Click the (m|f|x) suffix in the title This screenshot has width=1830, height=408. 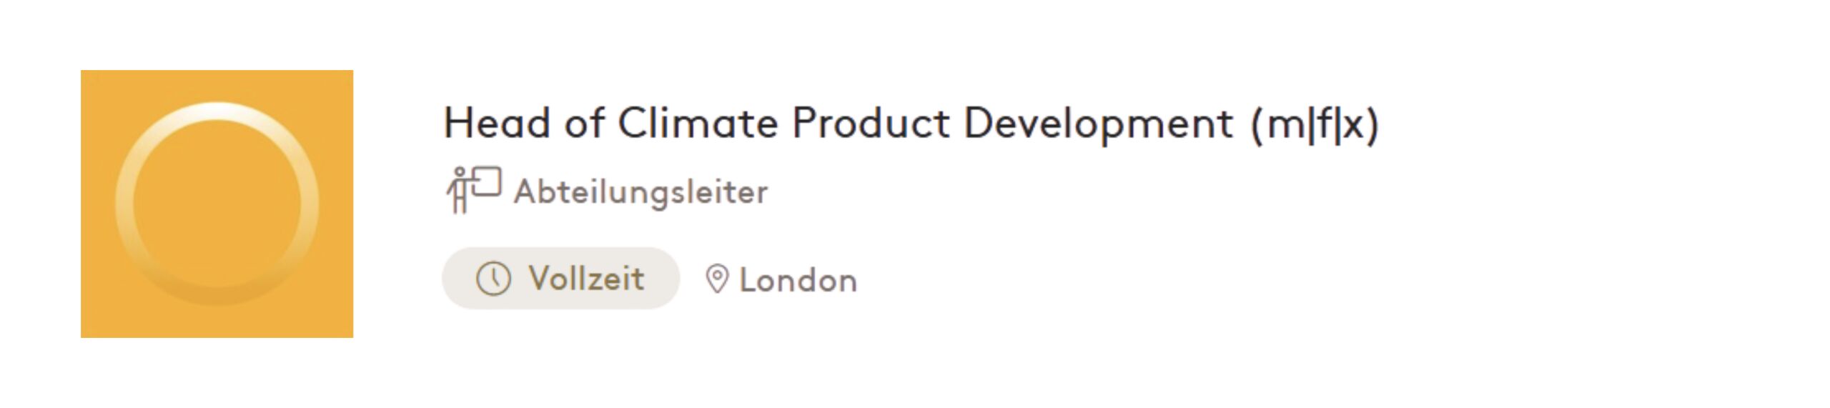pos(1314,124)
